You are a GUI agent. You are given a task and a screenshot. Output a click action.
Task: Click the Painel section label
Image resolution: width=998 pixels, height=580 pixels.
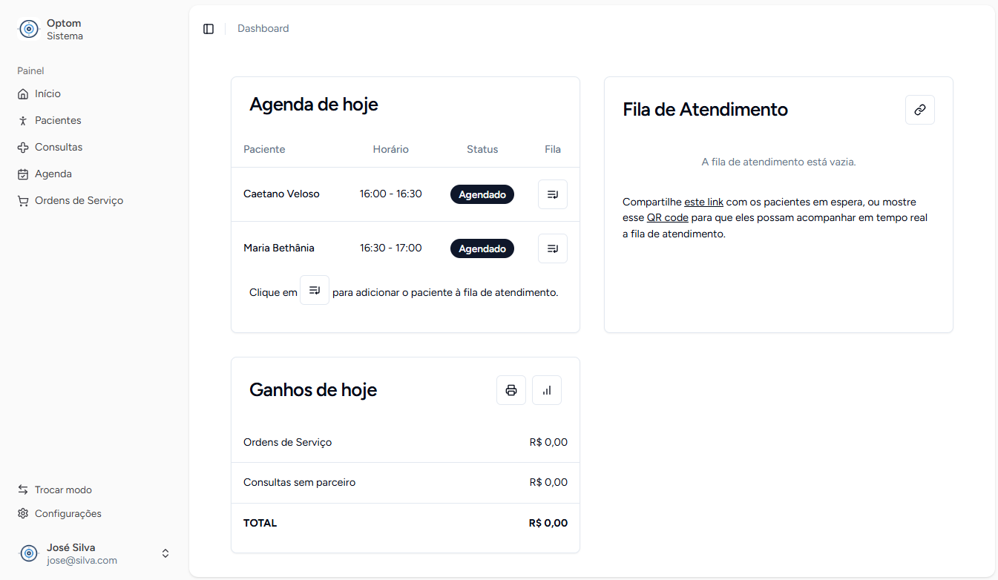click(x=31, y=71)
